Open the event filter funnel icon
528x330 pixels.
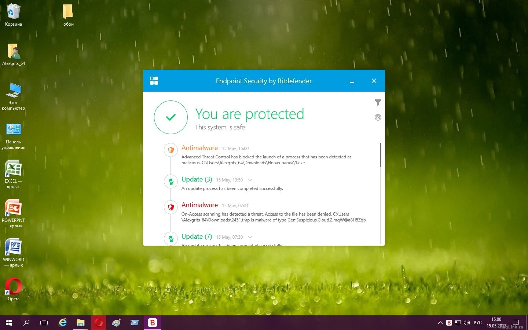378,103
